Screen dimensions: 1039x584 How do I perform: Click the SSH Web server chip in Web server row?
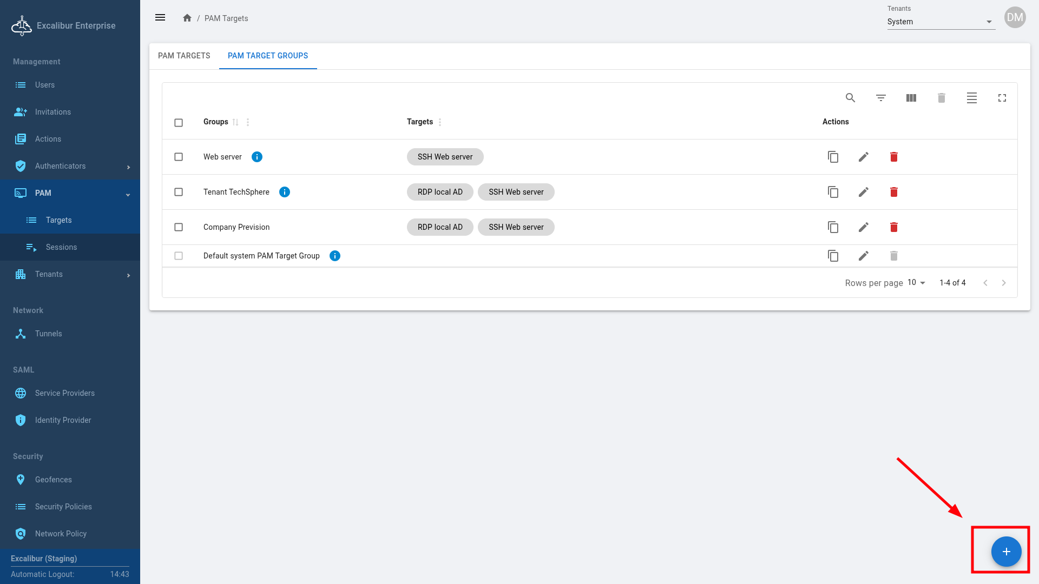click(x=445, y=157)
